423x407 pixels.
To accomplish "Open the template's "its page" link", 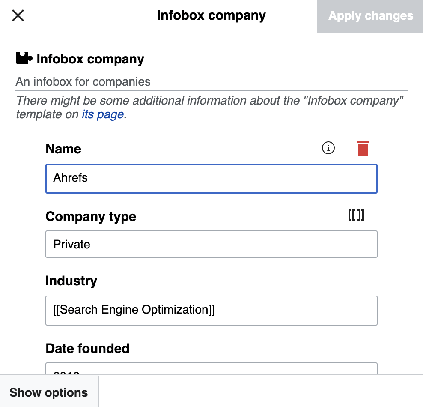I will [x=103, y=114].
